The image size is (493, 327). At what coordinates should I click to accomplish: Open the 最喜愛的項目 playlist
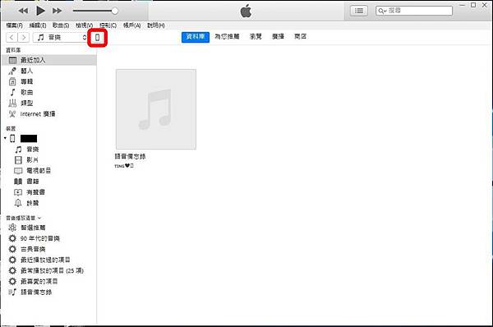click(x=39, y=282)
